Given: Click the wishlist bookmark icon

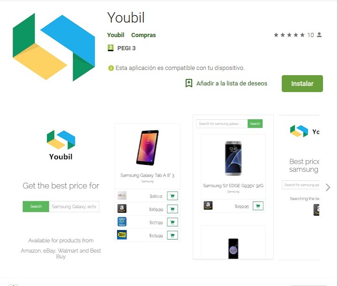Looking at the screenshot, I should (189, 83).
